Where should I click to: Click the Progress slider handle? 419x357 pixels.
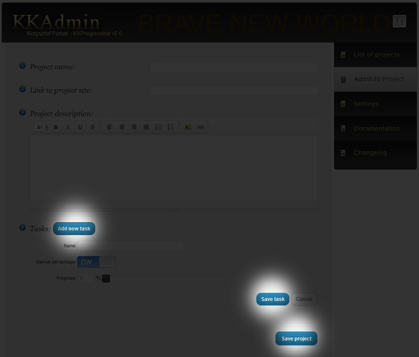pos(106,278)
